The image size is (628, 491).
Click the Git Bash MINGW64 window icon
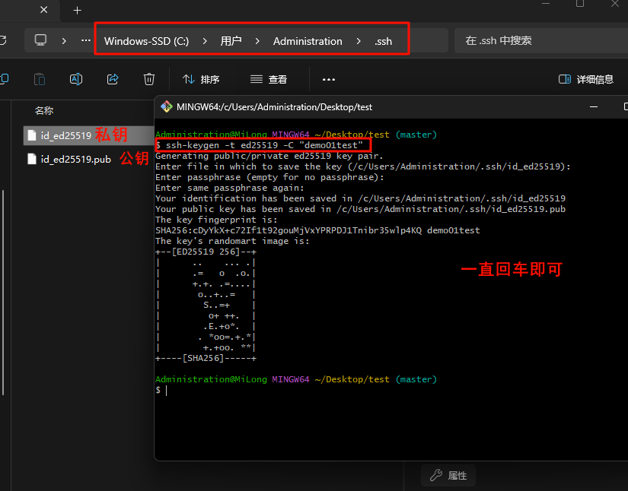(x=166, y=106)
